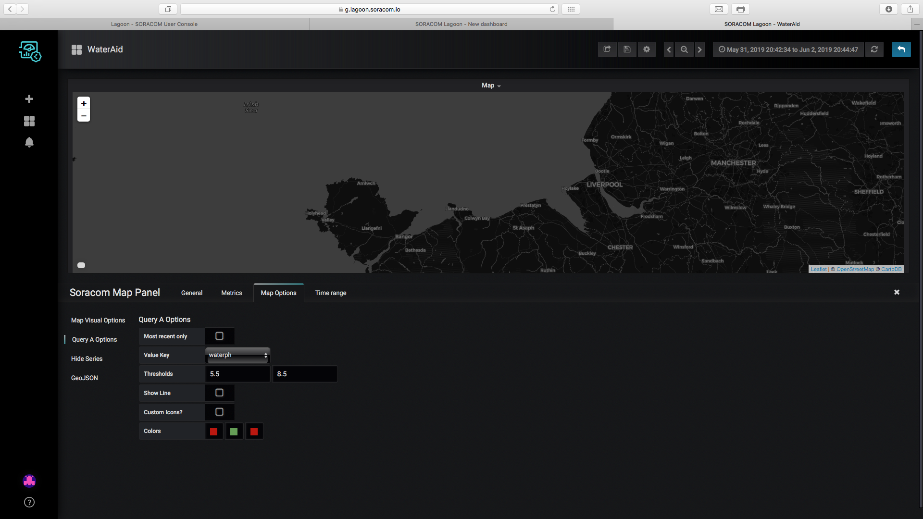Open the alerting bell icon in sidebar

coord(29,142)
